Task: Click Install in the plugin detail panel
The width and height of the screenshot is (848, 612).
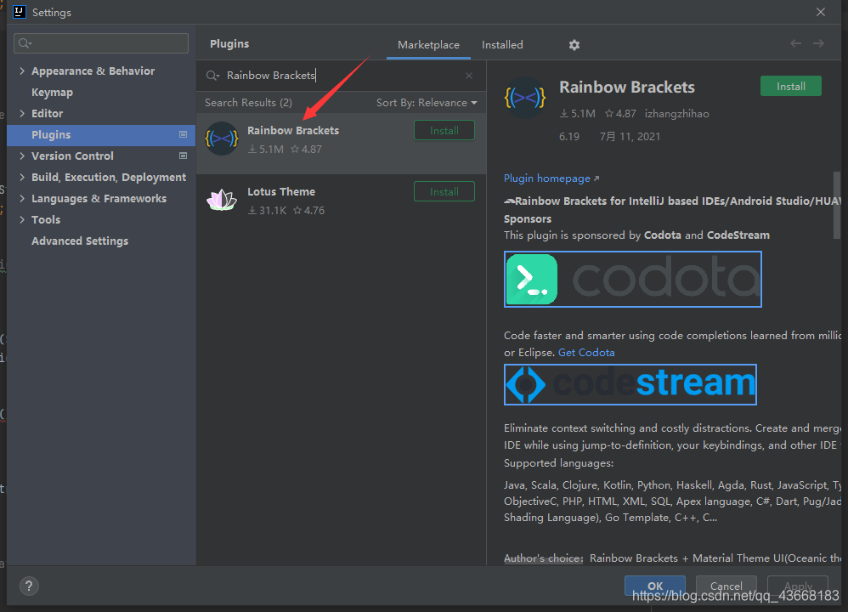Action: pos(791,86)
